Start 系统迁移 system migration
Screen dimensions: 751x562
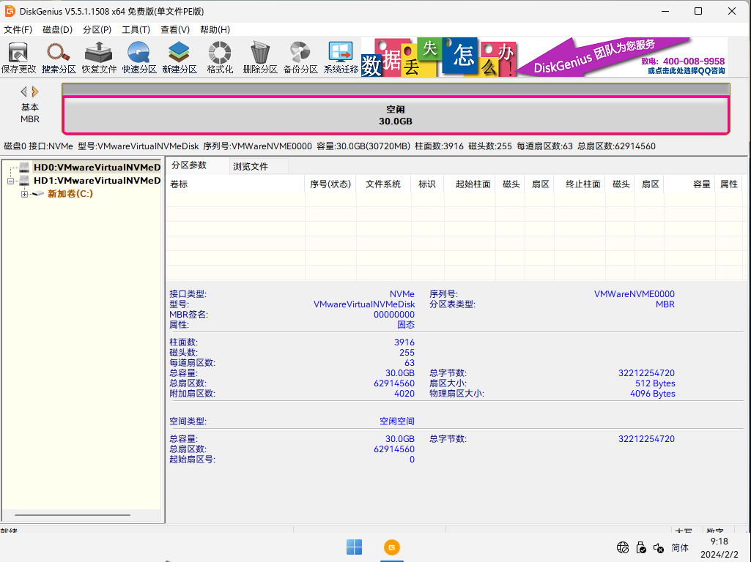point(341,57)
